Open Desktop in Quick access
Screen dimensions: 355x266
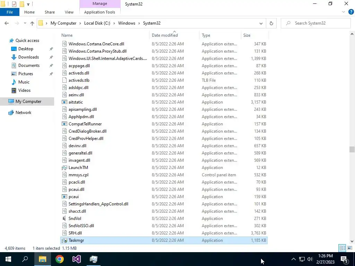tap(26, 48)
